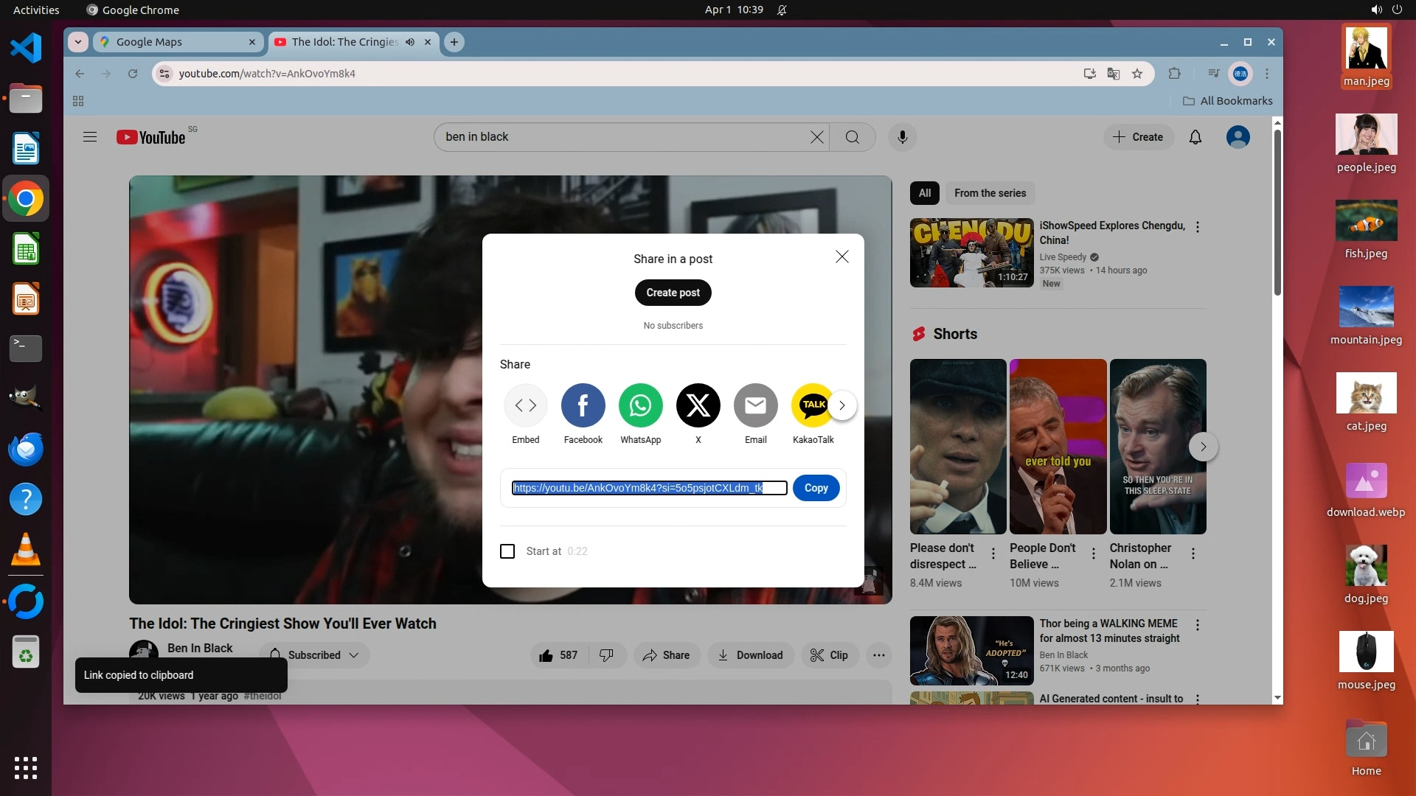Click the page vertical scrollbar
The width and height of the screenshot is (1416, 796).
[1277, 214]
